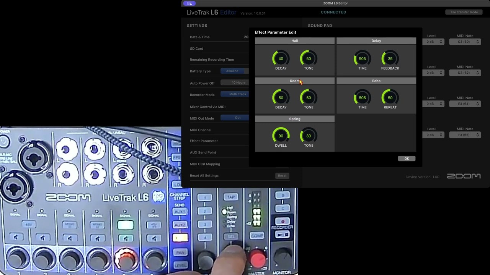This screenshot has width=490, height=275.
Task: Open the E3 (64) MIDI Note dropdown
Action: (x=465, y=104)
